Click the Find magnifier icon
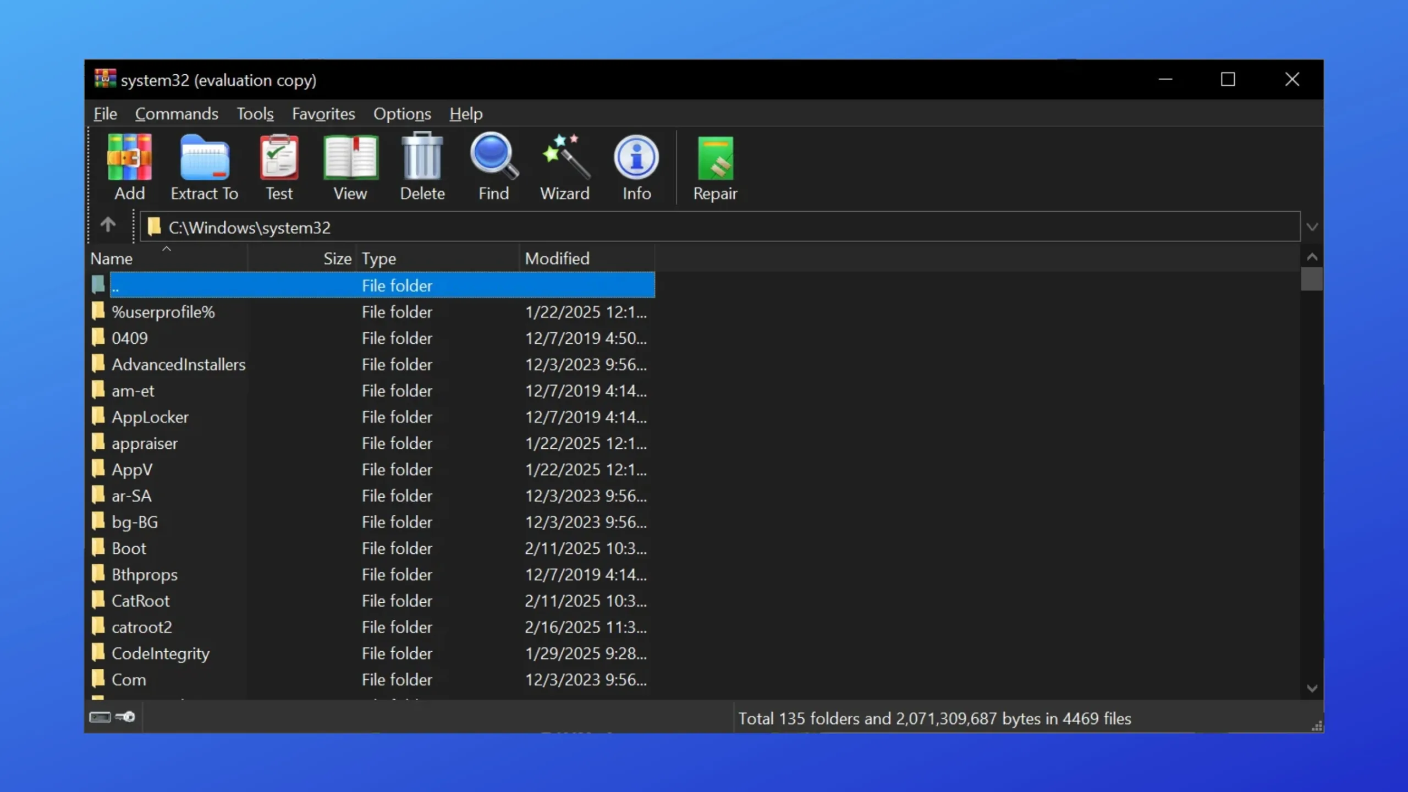 [493, 156]
